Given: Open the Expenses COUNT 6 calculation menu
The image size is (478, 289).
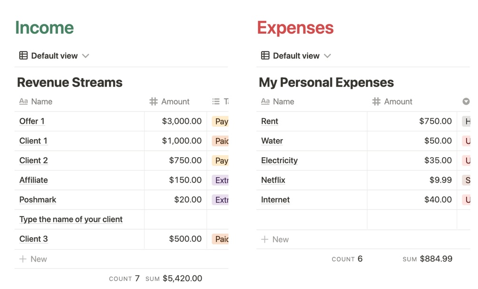Looking at the screenshot, I should [x=347, y=259].
